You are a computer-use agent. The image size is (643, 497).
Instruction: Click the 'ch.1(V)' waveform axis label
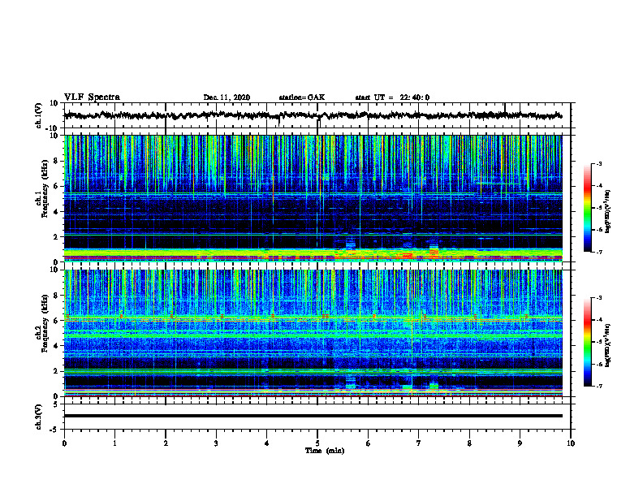[39, 115]
